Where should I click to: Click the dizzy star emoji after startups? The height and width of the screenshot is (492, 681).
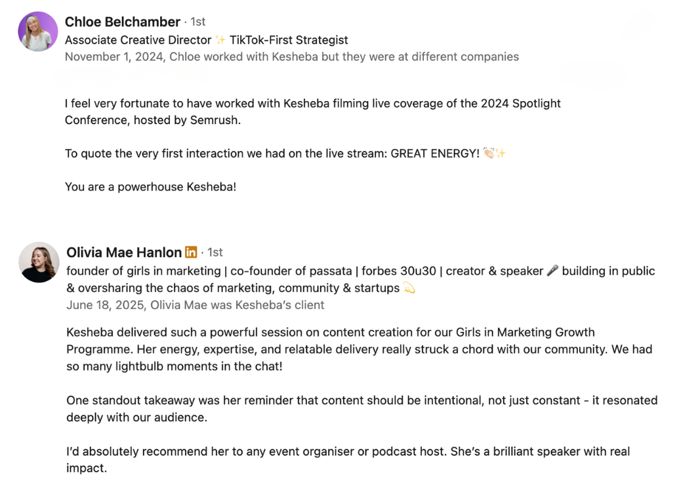(409, 288)
